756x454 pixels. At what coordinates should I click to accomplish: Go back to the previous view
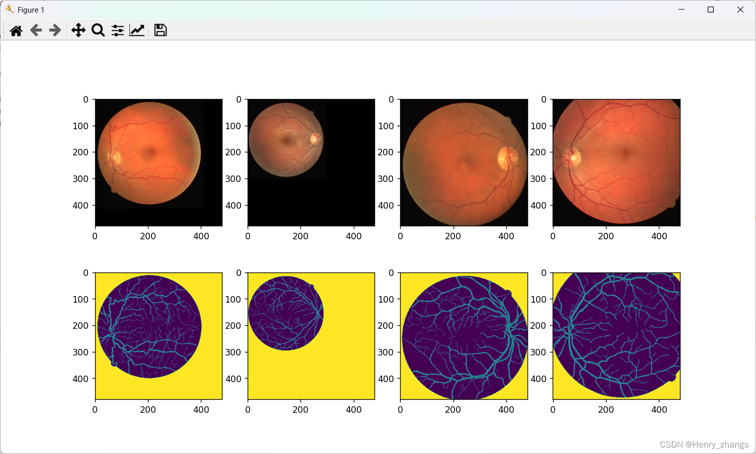pos(36,31)
